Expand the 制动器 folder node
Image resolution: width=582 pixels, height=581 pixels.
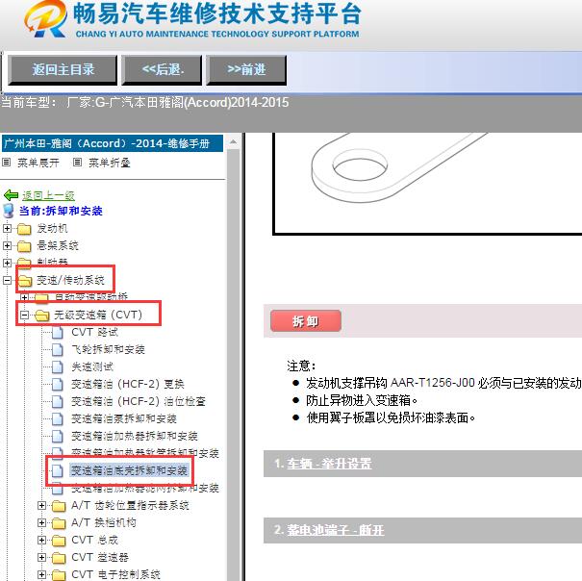[7, 263]
